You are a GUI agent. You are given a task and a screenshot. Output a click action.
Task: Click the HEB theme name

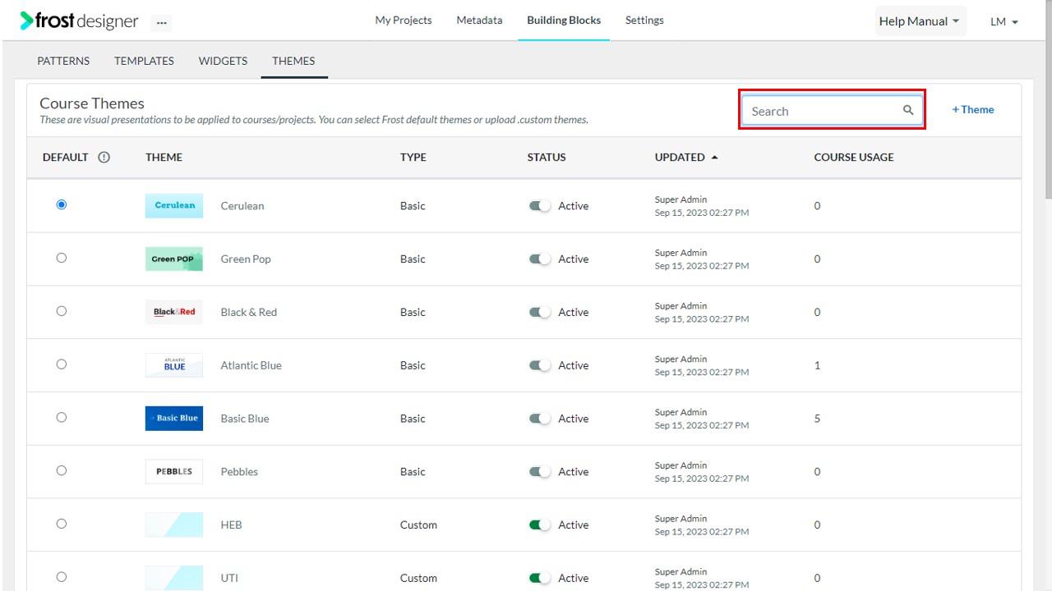[231, 525]
